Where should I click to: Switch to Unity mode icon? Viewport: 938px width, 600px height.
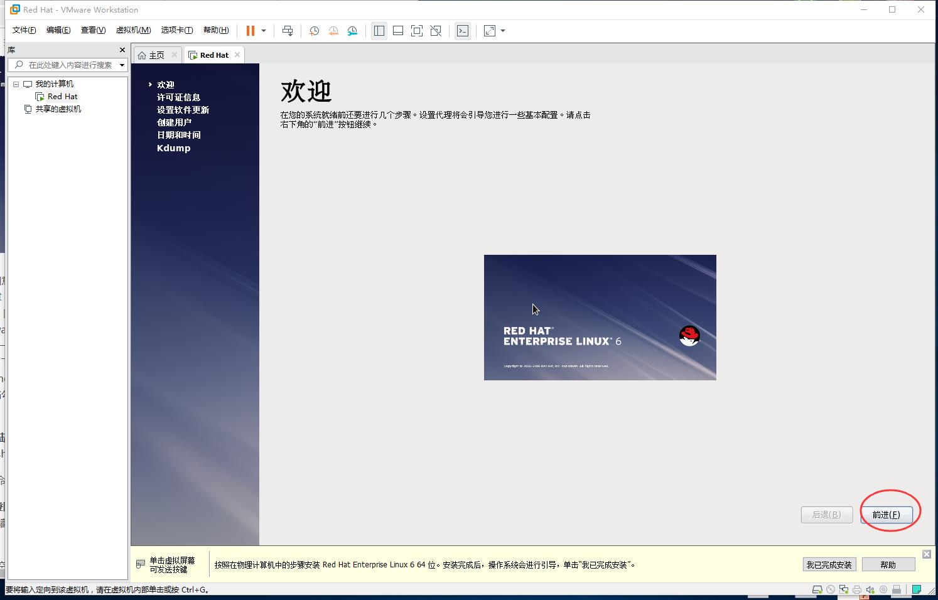[x=436, y=31]
